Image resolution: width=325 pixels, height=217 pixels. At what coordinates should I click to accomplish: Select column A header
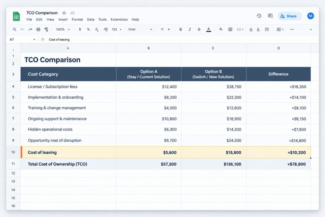[68, 48]
